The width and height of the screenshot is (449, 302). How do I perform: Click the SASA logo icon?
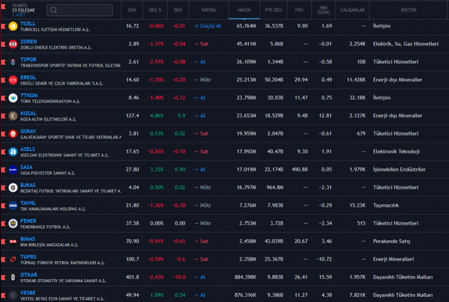[13, 170]
